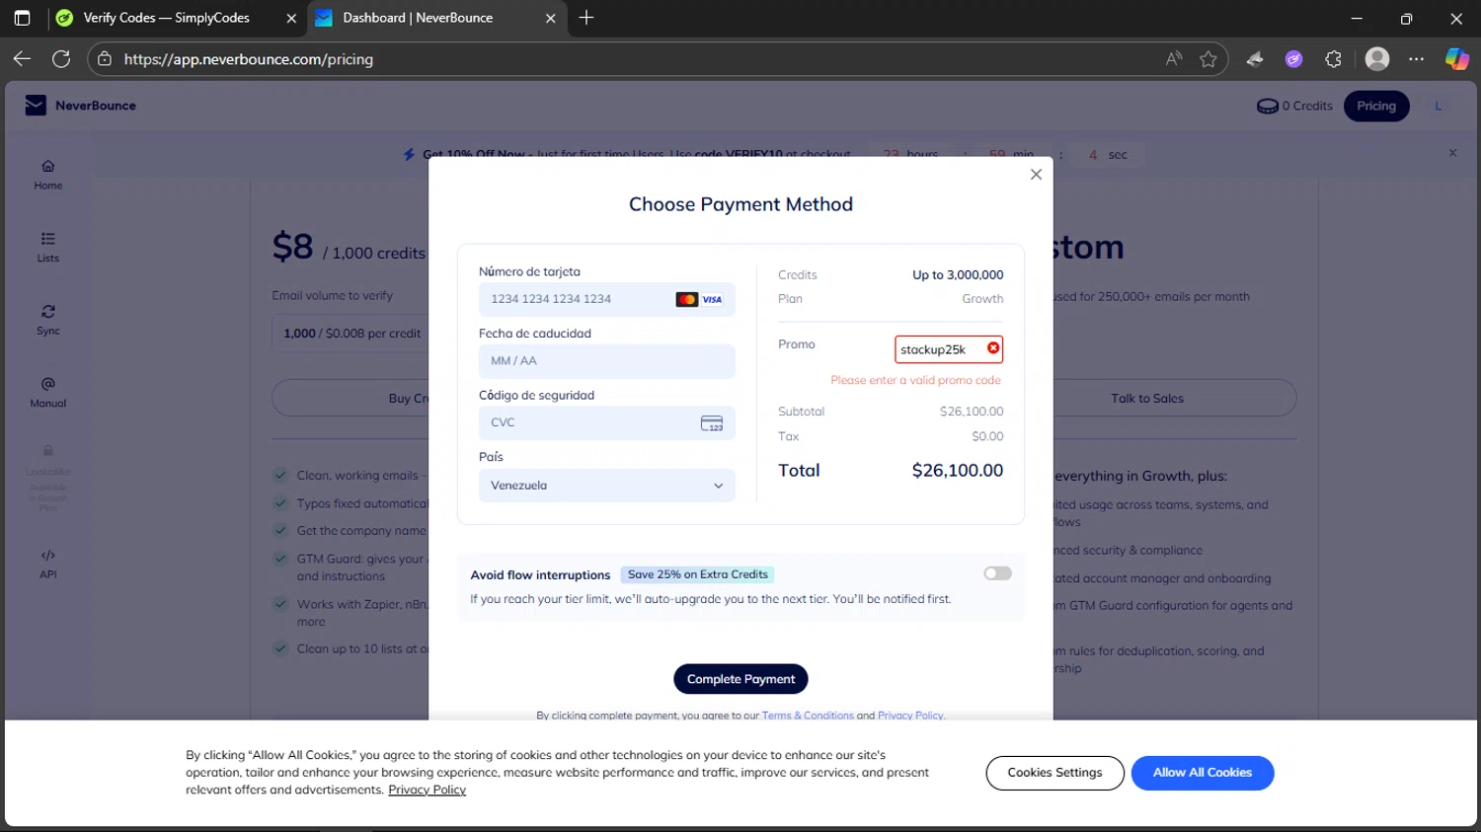Dismiss the 10% off promo banner
Screen dimensions: 1481x832
point(1452,153)
